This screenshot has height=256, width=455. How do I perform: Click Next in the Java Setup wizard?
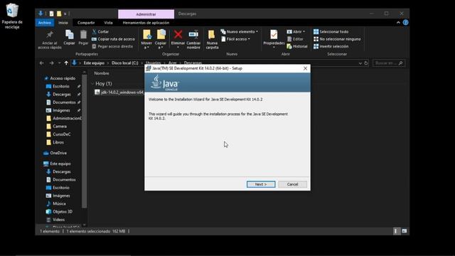[x=261, y=184]
